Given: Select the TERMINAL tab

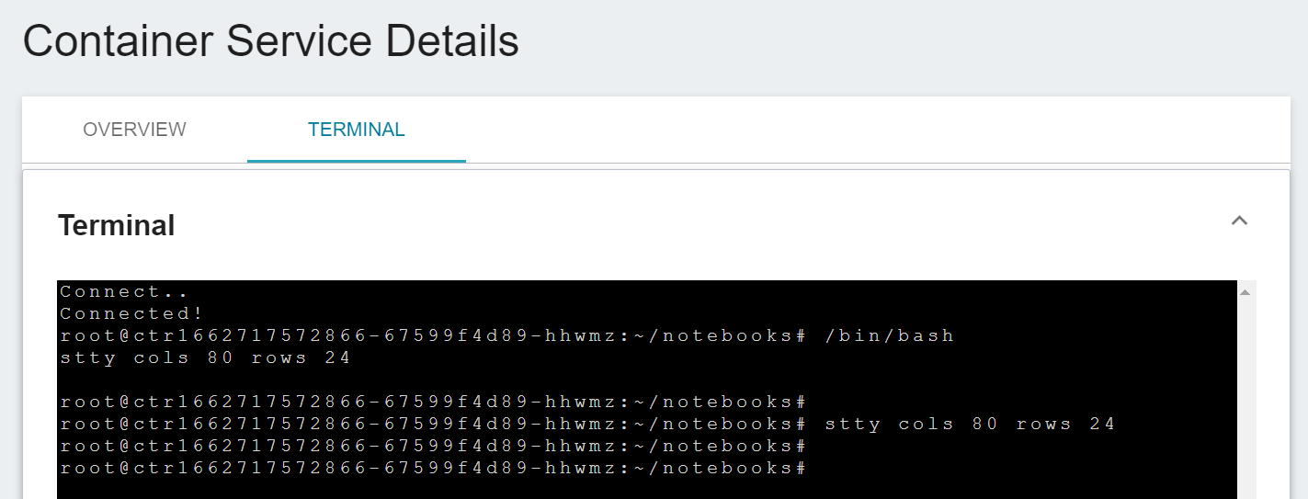Looking at the screenshot, I should 357,130.
